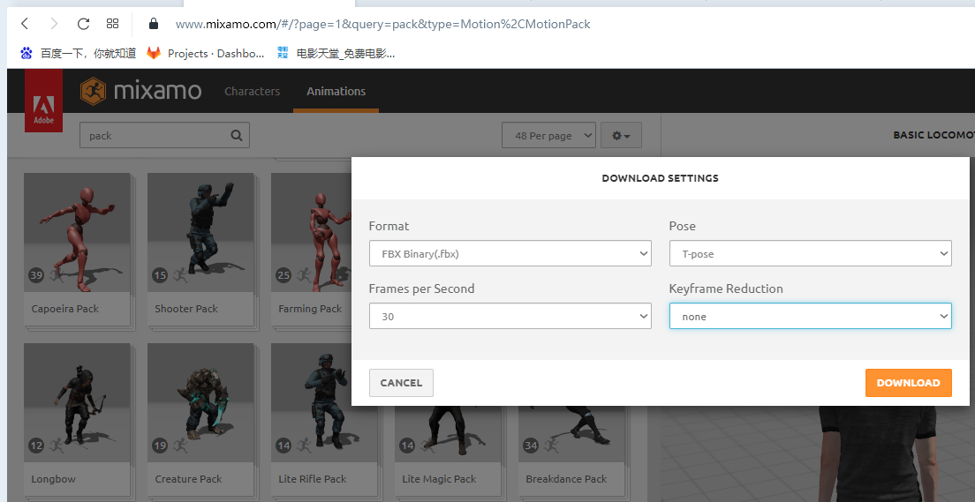975x502 pixels.
Task: Select the Shooter Pack thumbnail
Action: pyautogui.click(x=200, y=233)
